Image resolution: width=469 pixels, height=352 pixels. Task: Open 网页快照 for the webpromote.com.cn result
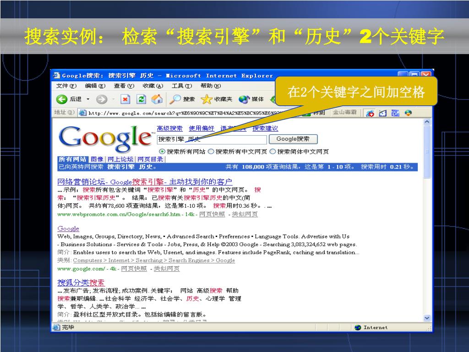(x=212, y=214)
